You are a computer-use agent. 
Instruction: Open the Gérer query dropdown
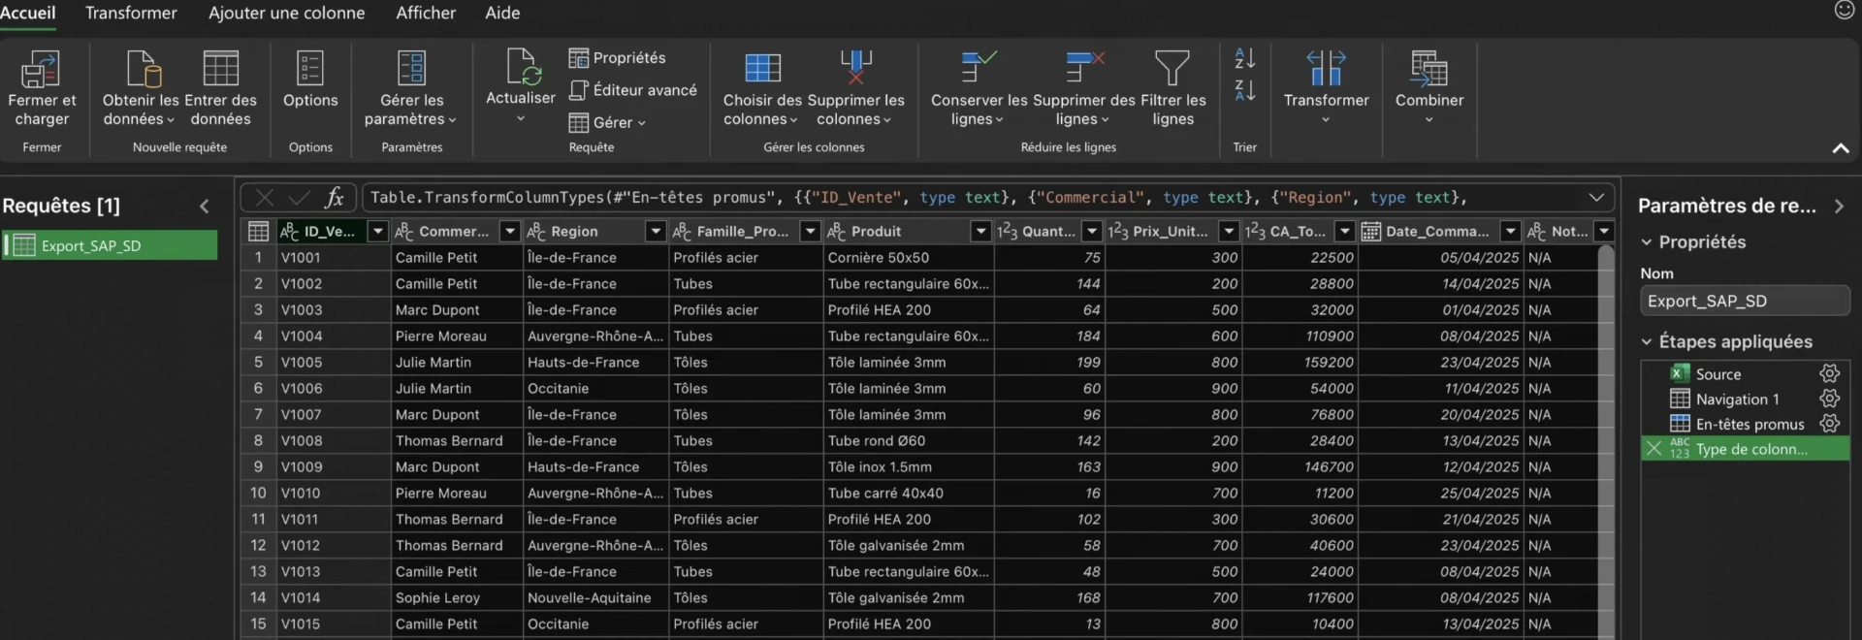coord(607,122)
